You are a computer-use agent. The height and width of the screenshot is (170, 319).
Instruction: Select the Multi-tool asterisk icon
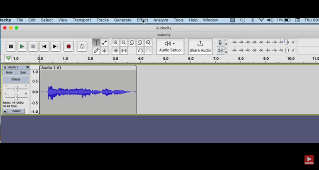pos(104,51)
